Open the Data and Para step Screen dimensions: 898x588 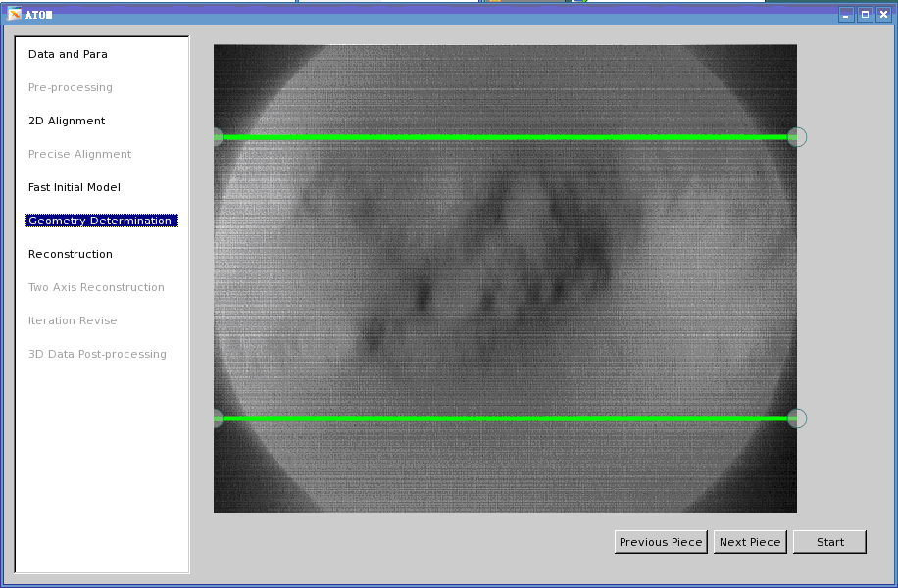coord(68,54)
